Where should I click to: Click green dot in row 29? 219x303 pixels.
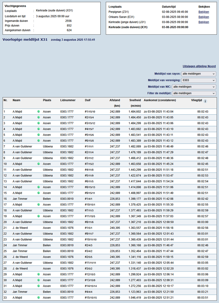click(39, 274)
